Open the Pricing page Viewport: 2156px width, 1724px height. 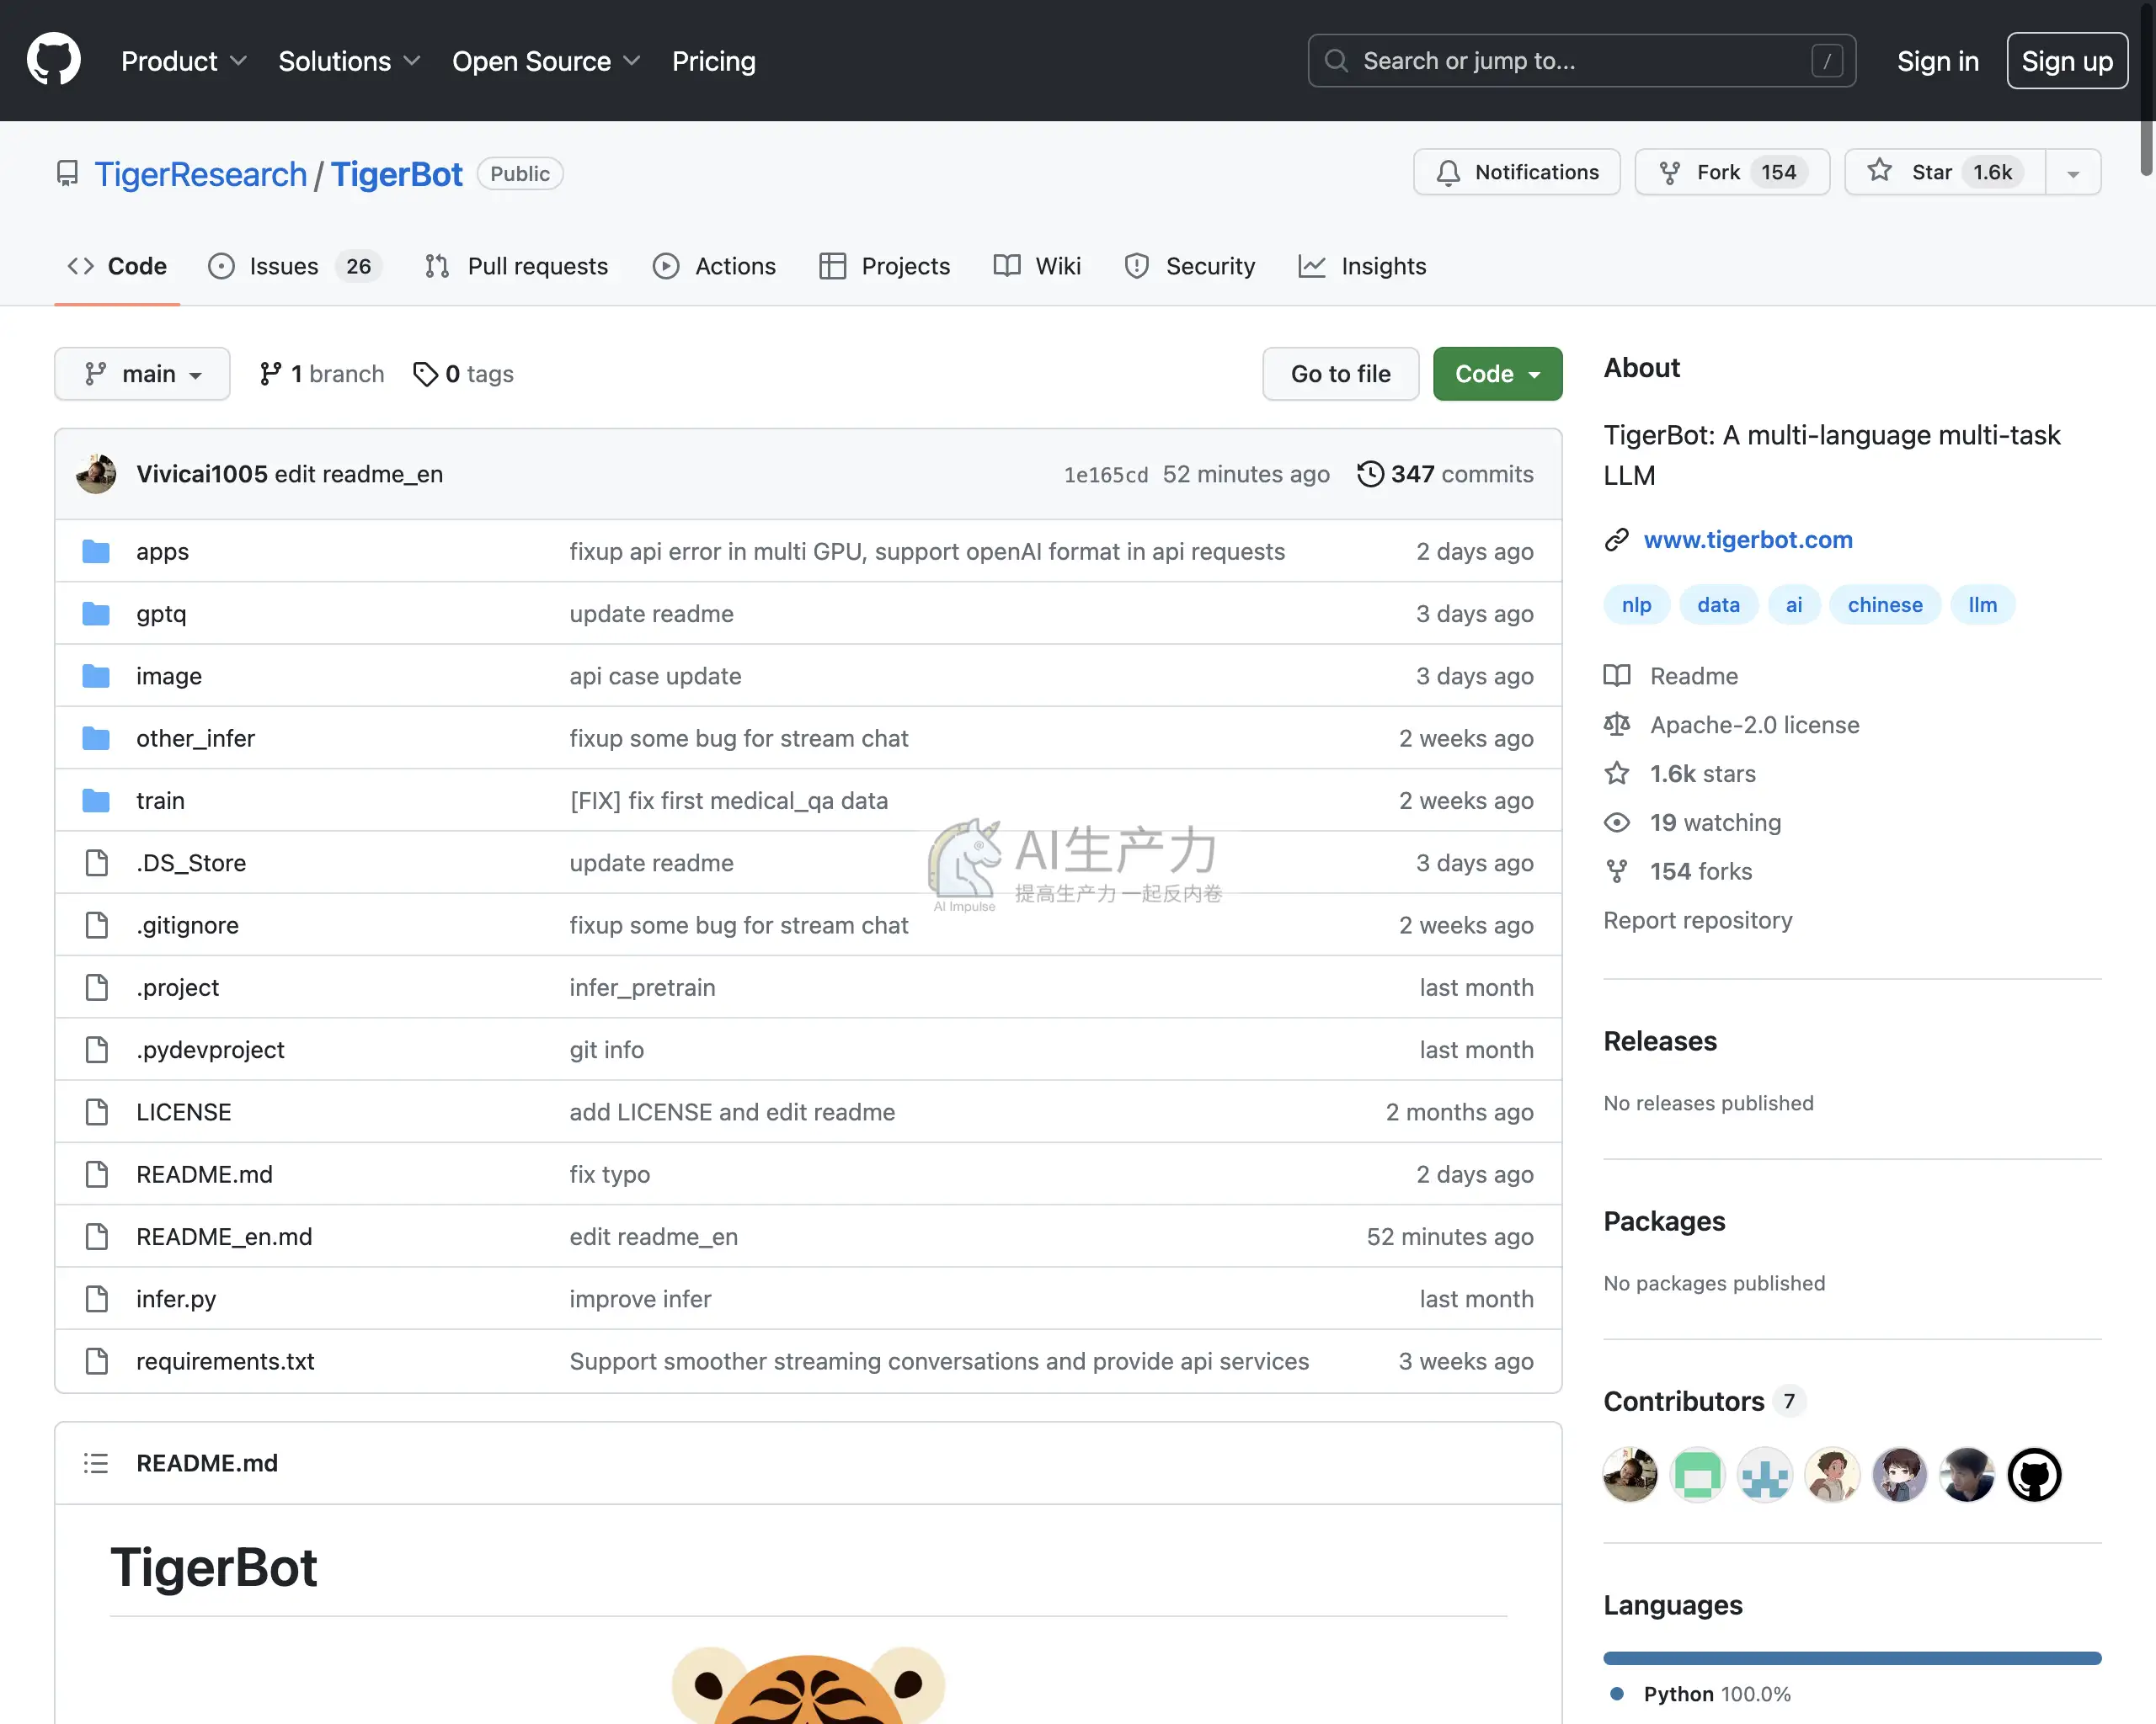click(x=713, y=61)
